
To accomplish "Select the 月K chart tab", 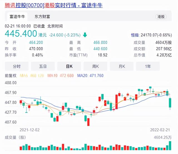I will (x=122, y=66).
